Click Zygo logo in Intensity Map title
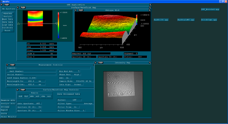The width and height of the screenshot is (228, 124). 101,62
